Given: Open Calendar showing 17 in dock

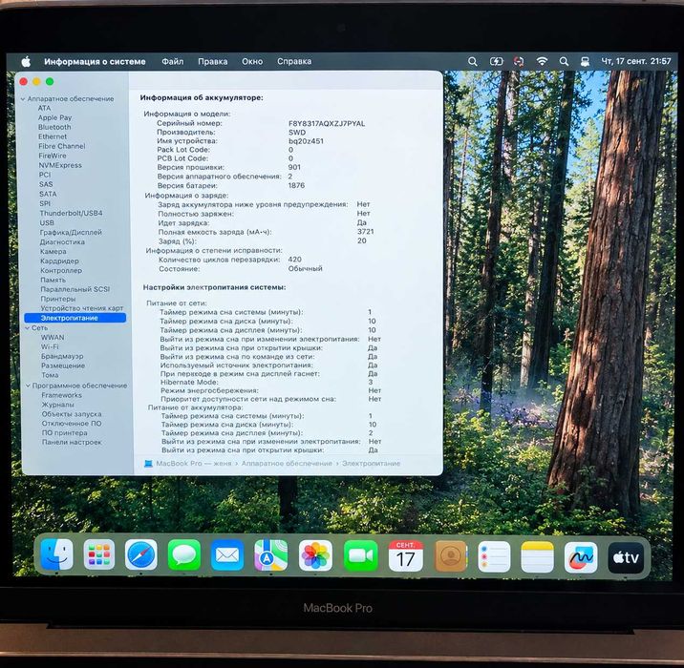Looking at the screenshot, I should point(406,556).
